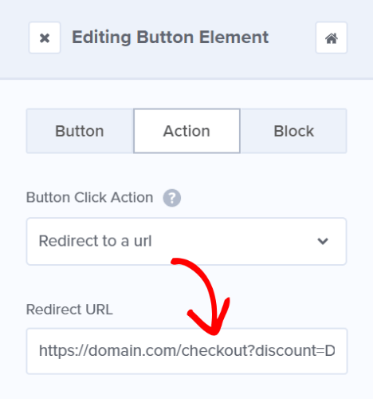
Task: Return to main panel via house icon
Action: pyautogui.click(x=332, y=38)
